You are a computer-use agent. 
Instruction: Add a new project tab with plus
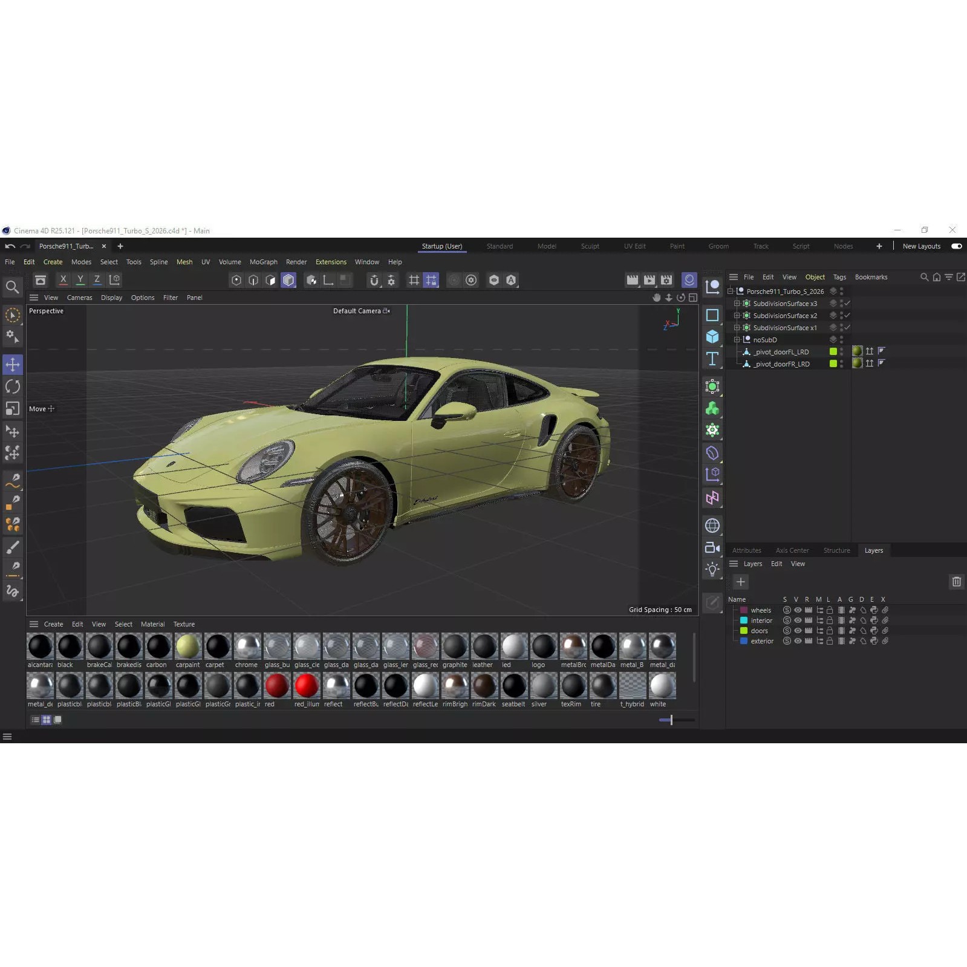(120, 246)
